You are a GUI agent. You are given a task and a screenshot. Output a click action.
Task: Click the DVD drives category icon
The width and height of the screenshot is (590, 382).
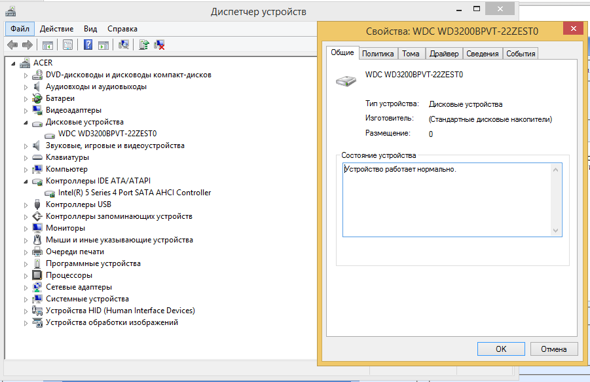click(37, 75)
